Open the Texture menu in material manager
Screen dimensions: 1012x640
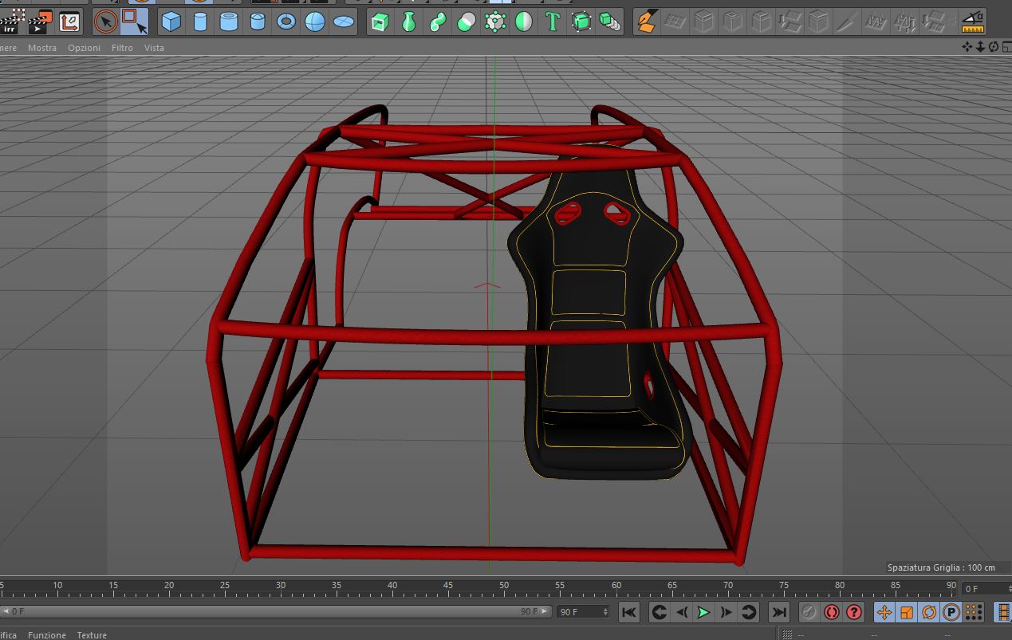pos(92,635)
